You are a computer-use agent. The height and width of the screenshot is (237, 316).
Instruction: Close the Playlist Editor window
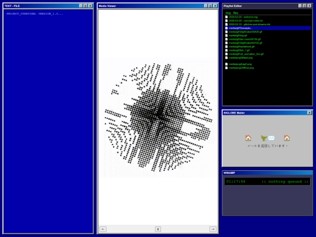309,6
